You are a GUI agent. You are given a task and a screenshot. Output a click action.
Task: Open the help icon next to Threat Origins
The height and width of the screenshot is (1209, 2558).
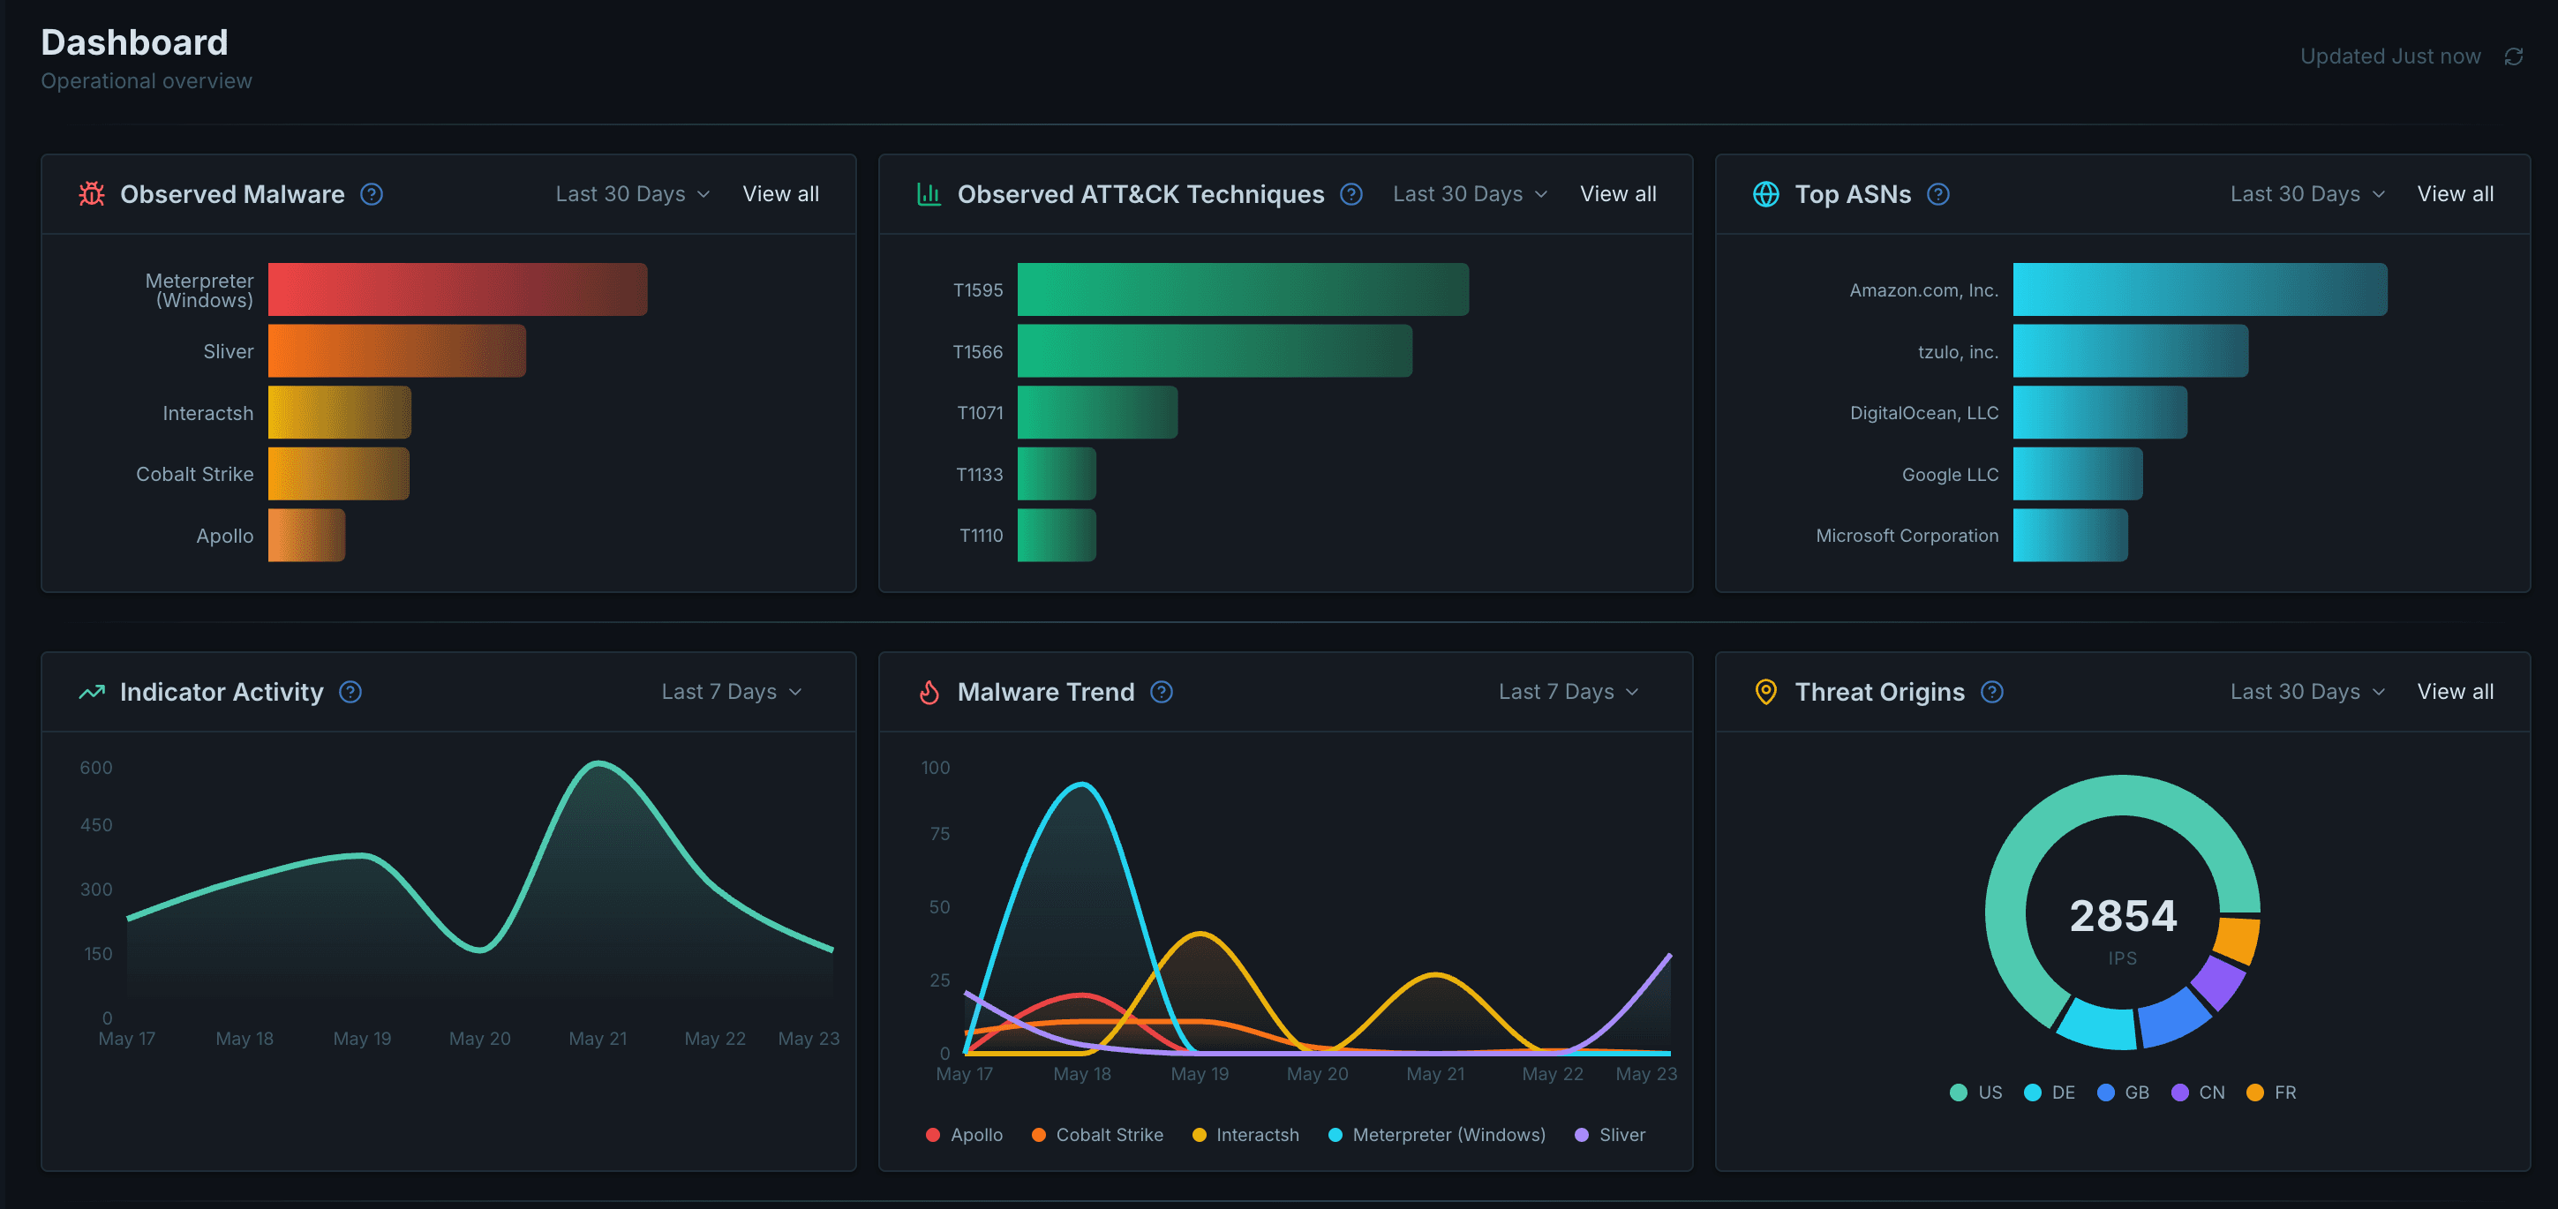tap(1991, 692)
